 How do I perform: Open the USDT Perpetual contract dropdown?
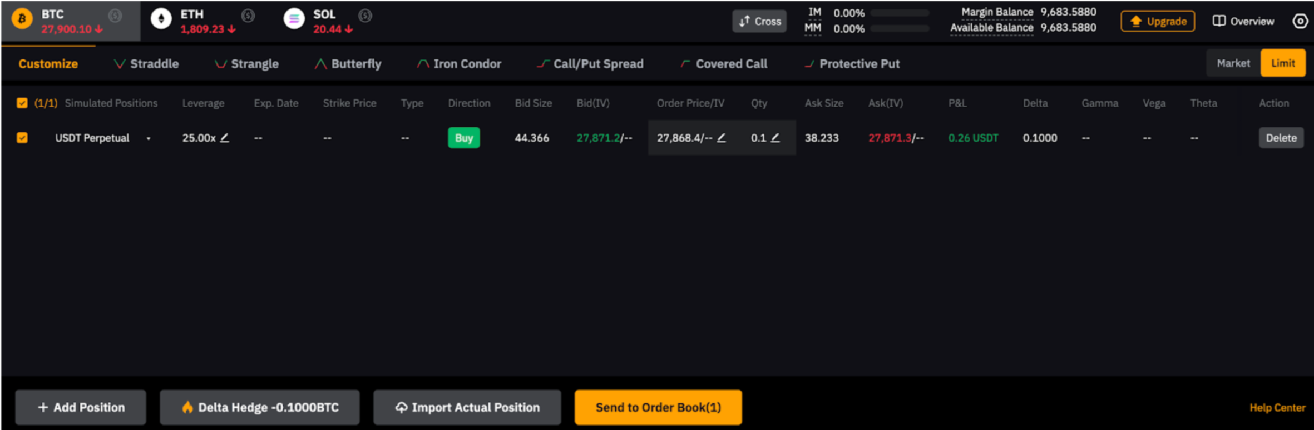(148, 139)
